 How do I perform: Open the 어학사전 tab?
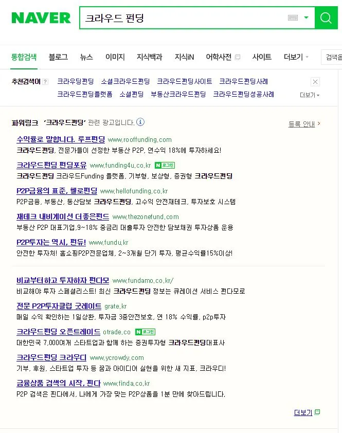[x=219, y=57]
